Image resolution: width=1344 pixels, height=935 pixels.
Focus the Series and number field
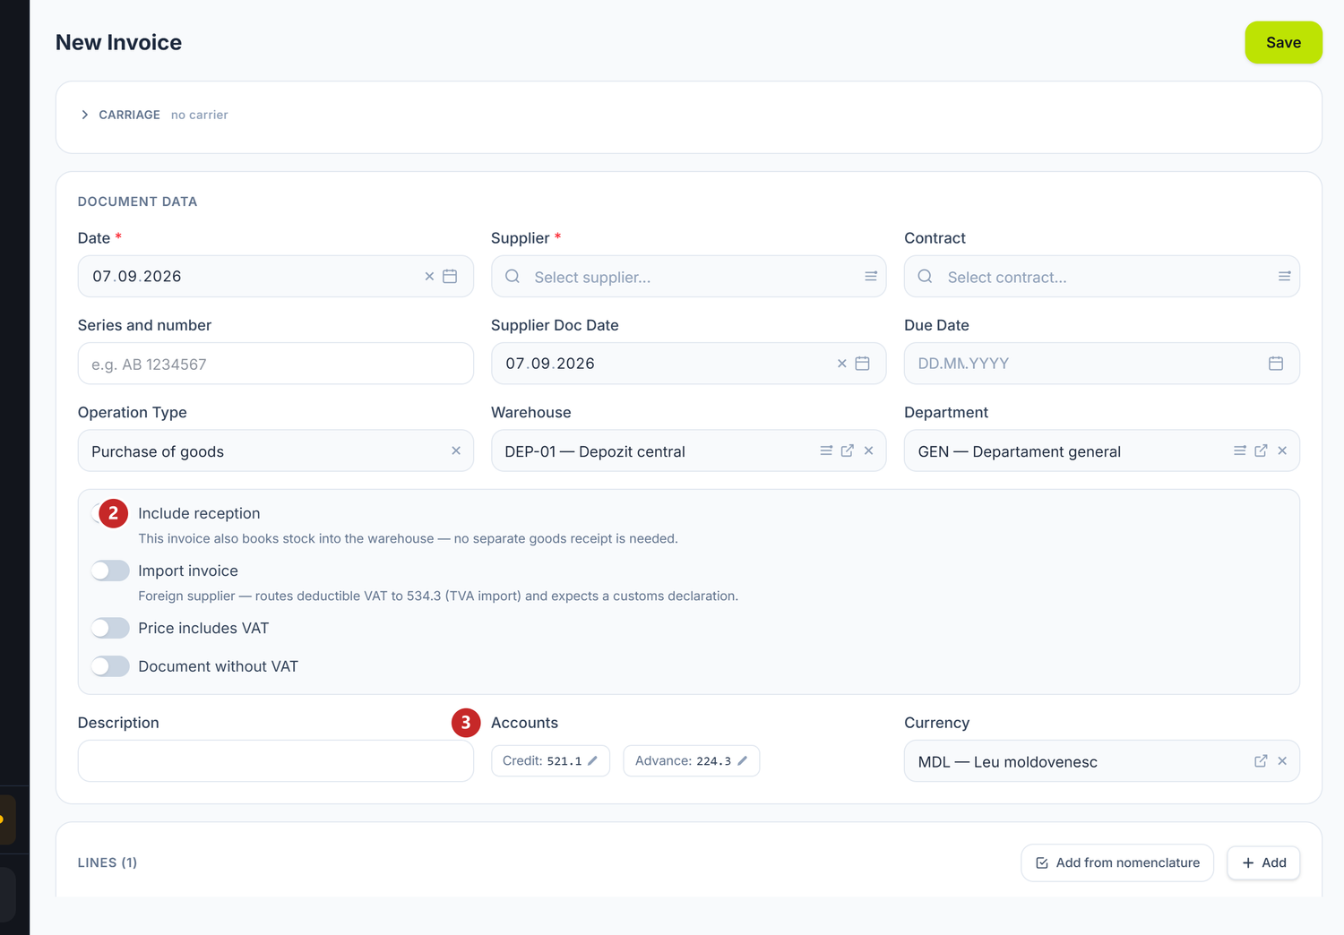(x=275, y=364)
